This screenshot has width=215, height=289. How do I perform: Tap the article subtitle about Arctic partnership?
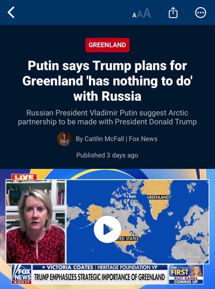click(107, 117)
